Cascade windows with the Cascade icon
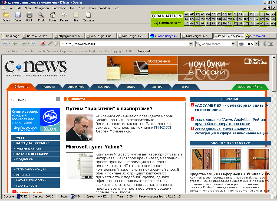The height and width of the screenshot is (201, 277). tap(88, 15)
